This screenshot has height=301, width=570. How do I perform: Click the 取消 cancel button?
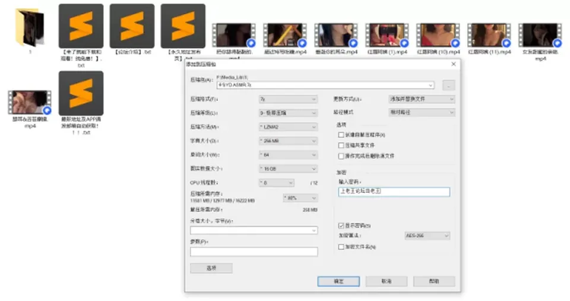pyautogui.click(x=387, y=281)
